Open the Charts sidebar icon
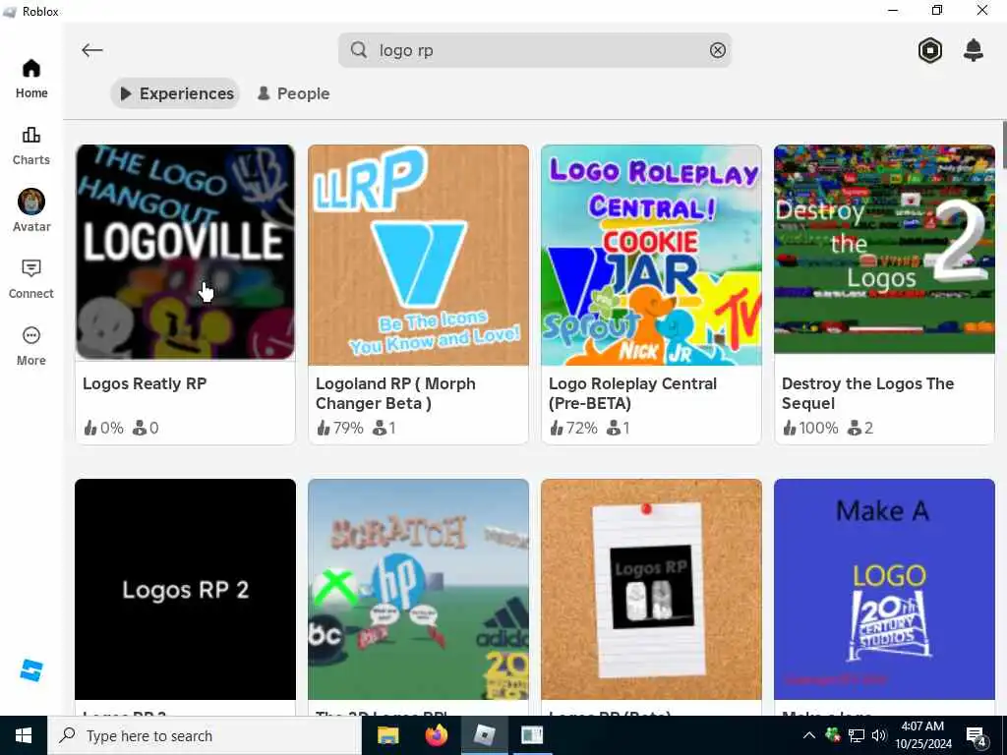Image resolution: width=1007 pixels, height=755 pixels. tap(30, 145)
